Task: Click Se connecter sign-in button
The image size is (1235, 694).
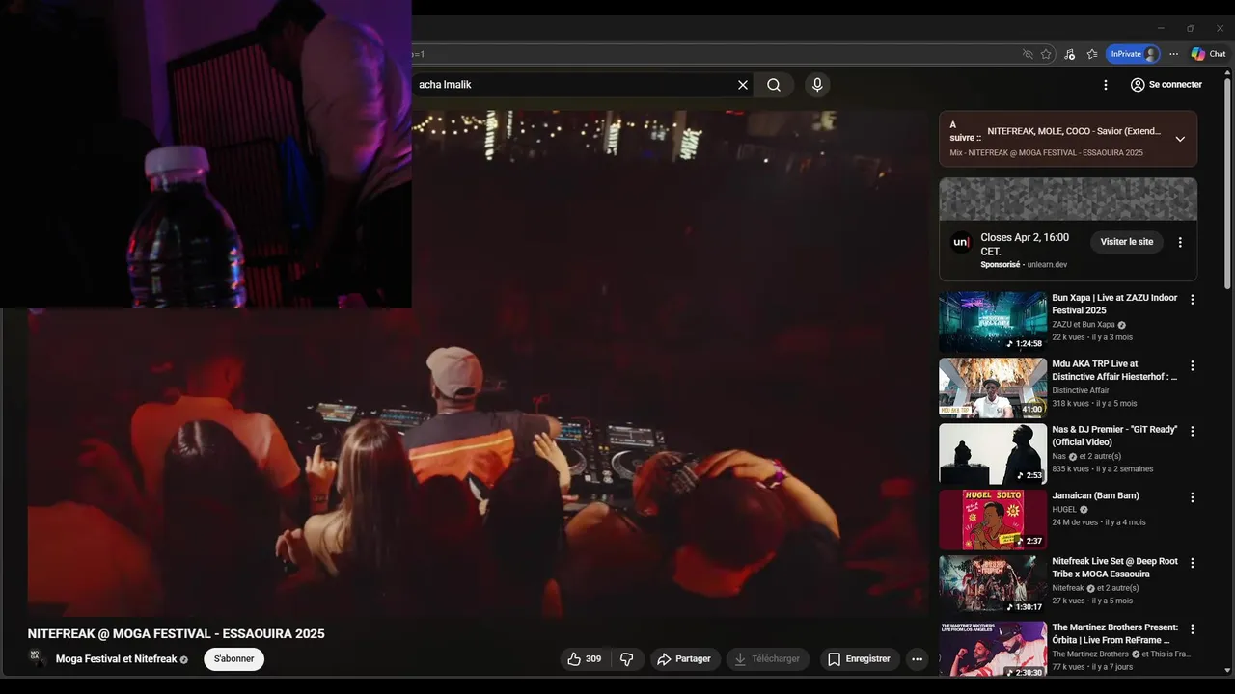Action: click(x=1166, y=85)
